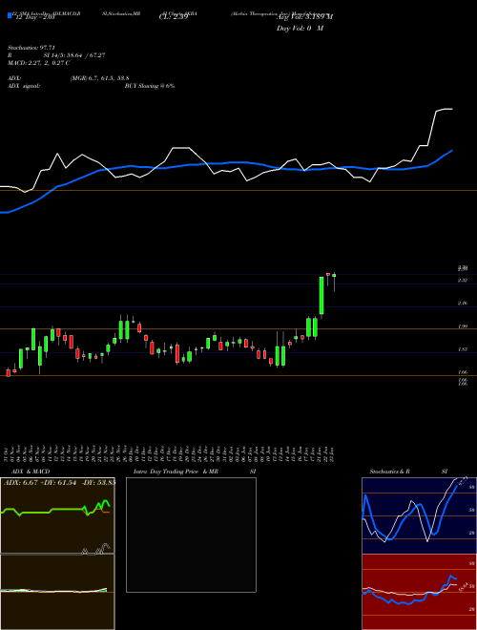Click the lower MACD chart panel
The width and height of the screenshot is (477, 630).
pos(57,592)
